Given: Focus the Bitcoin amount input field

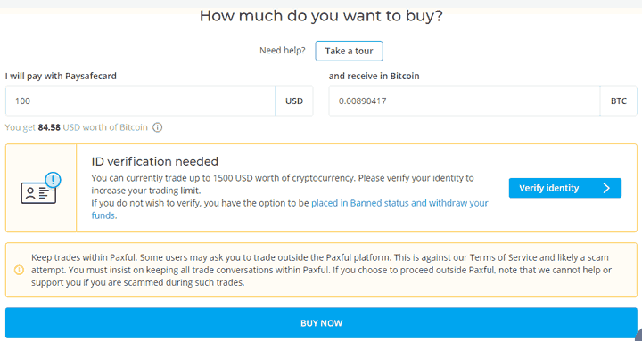Looking at the screenshot, I should pos(465,101).
